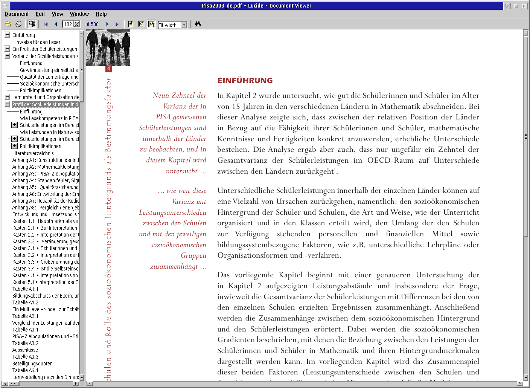Select Ausschlüsse in the outline
530x388 pixels.
(25, 350)
